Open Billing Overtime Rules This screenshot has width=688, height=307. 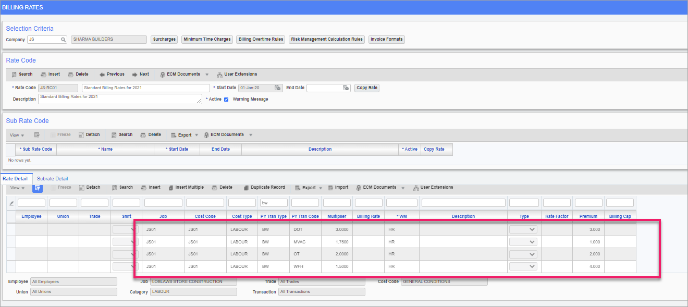pyautogui.click(x=261, y=39)
